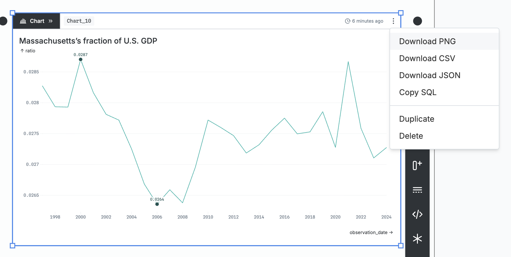This screenshot has height=257, width=511.
Task: Click Copy SQL in the menu
Action: (x=418, y=92)
